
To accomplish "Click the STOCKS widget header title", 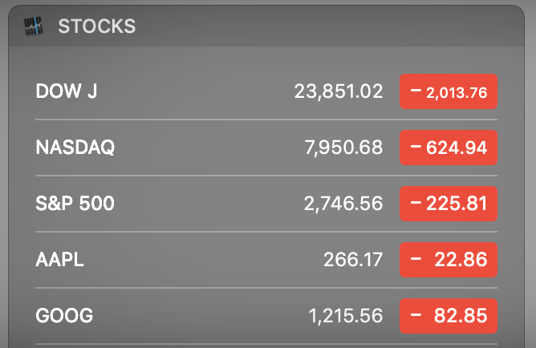I will pos(96,26).
